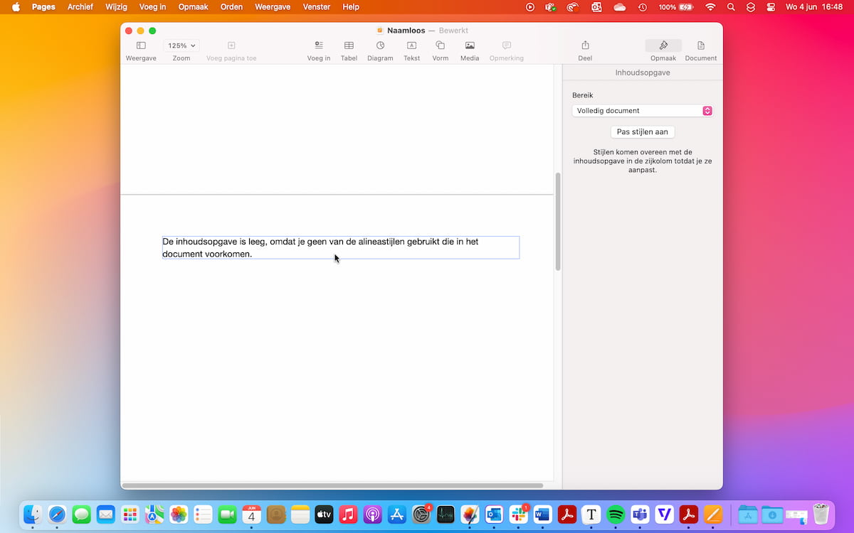
Task: Expand the 125% zoom dropdown
Action: [181, 45]
